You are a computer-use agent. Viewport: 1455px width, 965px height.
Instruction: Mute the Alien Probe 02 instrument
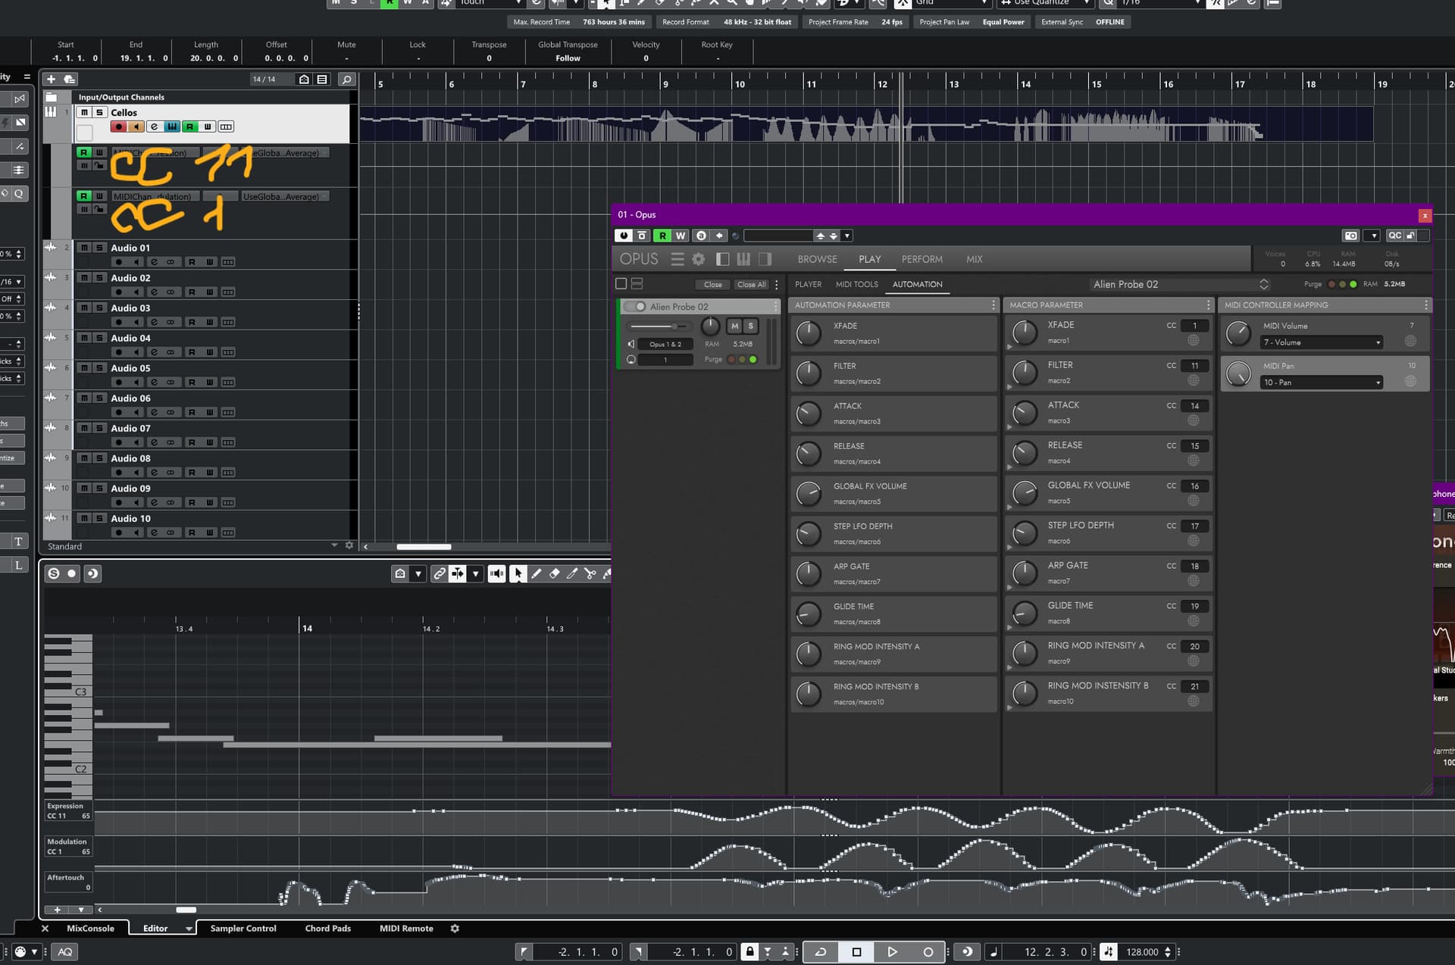click(x=734, y=326)
